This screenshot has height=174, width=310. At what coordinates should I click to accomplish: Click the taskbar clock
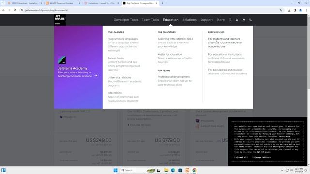tap(299, 170)
